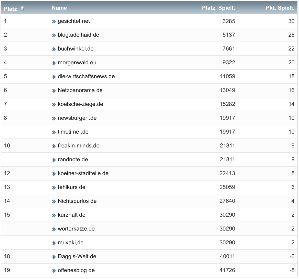Select the value 15282 in koelsche-ziege.de row
Image resolution: width=299 pixels, height=279 pixels.
228,104
